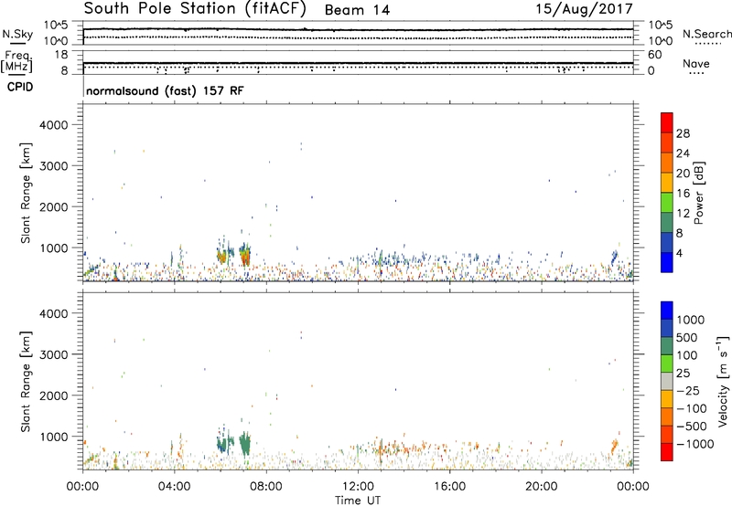
Task: Click the '25' tick on the Velocity color bar
Action: 684,373
